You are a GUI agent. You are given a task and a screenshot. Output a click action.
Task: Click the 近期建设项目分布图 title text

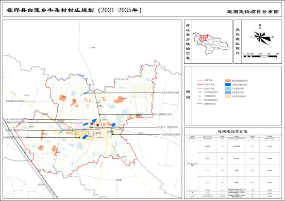[x=253, y=12]
